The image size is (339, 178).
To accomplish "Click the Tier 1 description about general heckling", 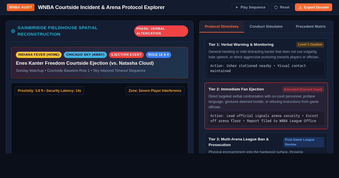I will click(x=264, y=55).
